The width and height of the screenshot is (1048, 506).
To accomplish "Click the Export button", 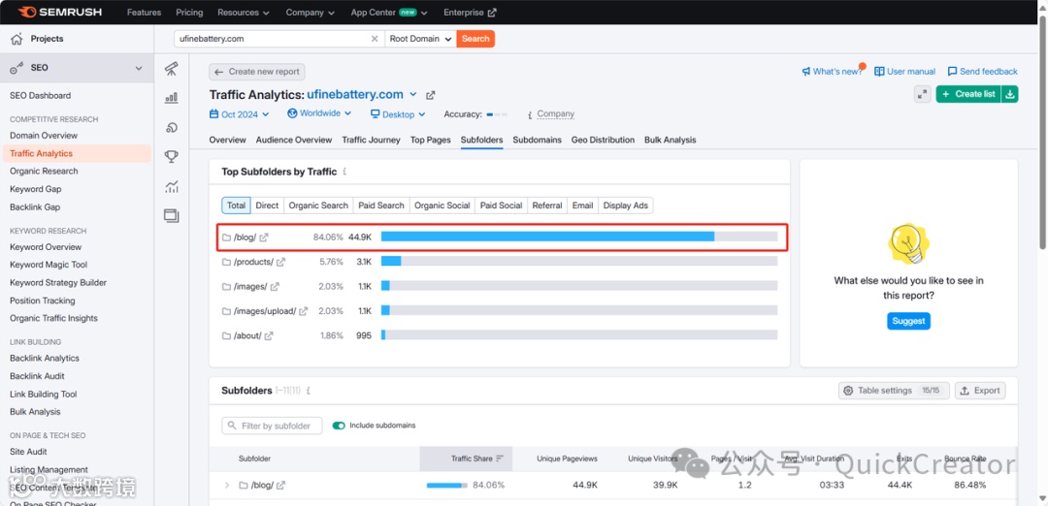I will [x=980, y=391].
